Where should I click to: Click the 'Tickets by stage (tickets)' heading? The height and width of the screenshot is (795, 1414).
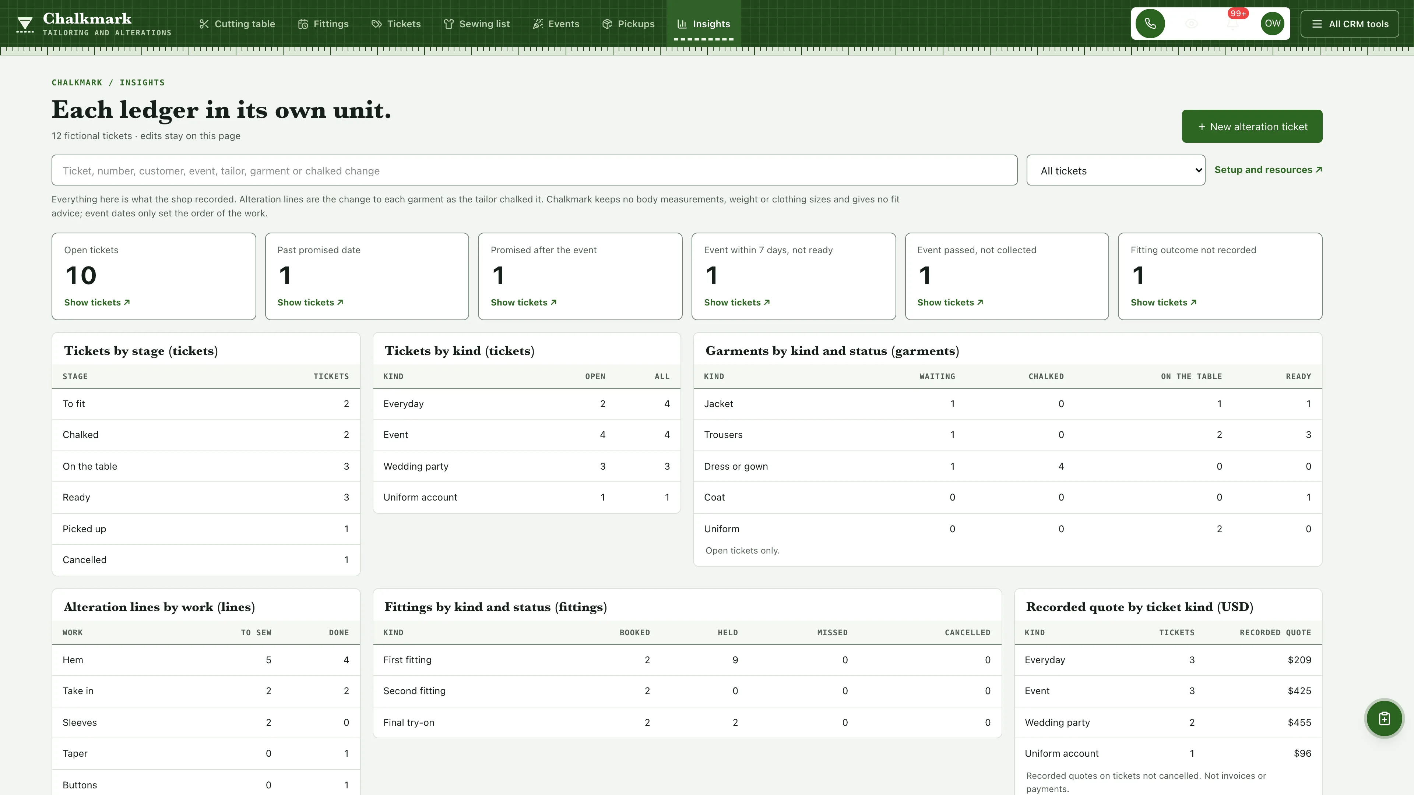click(141, 351)
